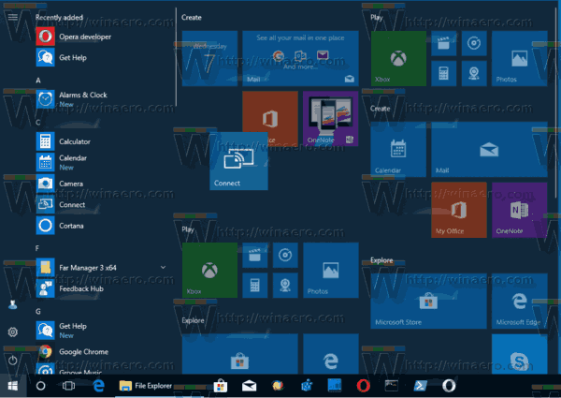Jump using the letter C header
Image resolution: width=561 pixels, height=398 pixels.
click(38, 123)
